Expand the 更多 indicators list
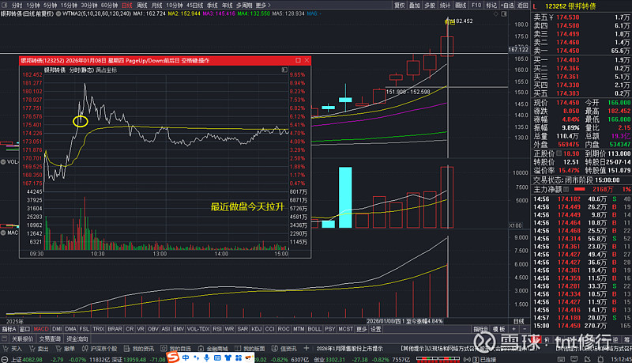 click(x=363, y=328)
